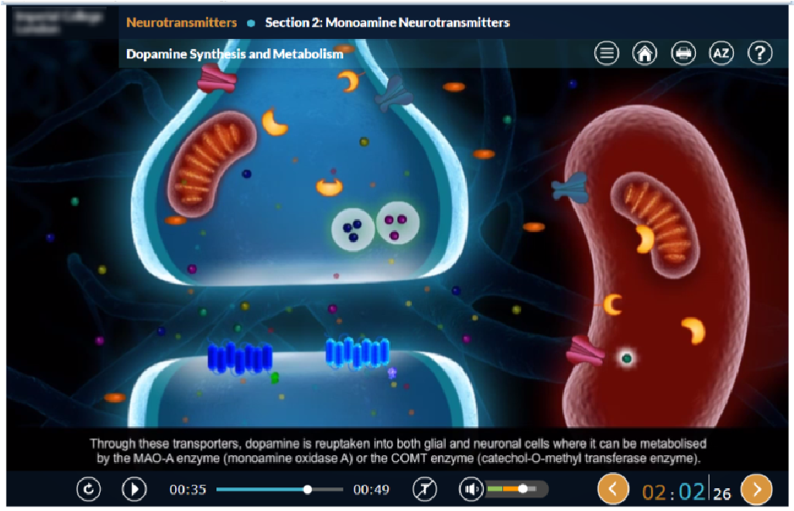Viewport: 794px width, 511px height.
Task: Click the Help question mark icon
Action: click(759, 52)
